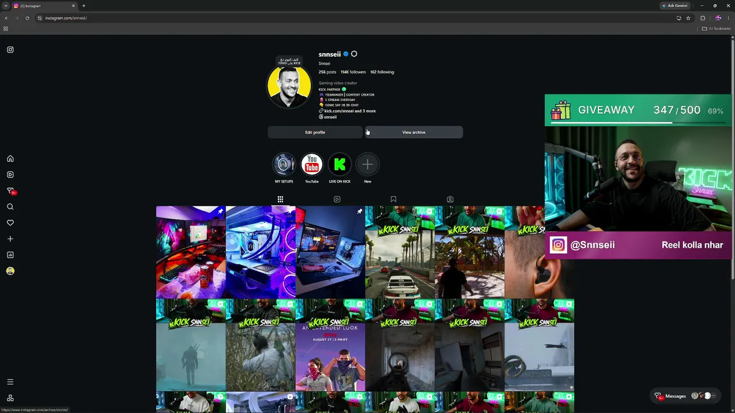Open the Meta apps icon at sidebar bottom
This screenshot has height=413, width=735.
click(10, 398)
